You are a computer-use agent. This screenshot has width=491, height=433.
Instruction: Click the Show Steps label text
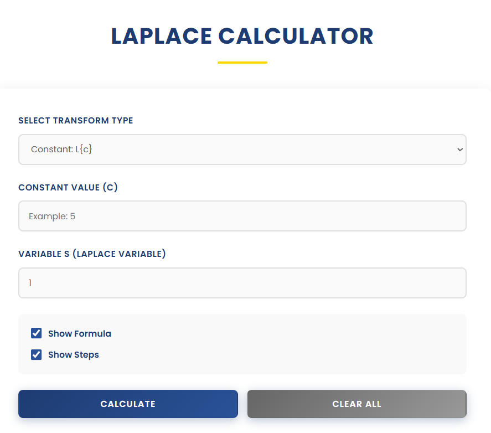(73, 354)
